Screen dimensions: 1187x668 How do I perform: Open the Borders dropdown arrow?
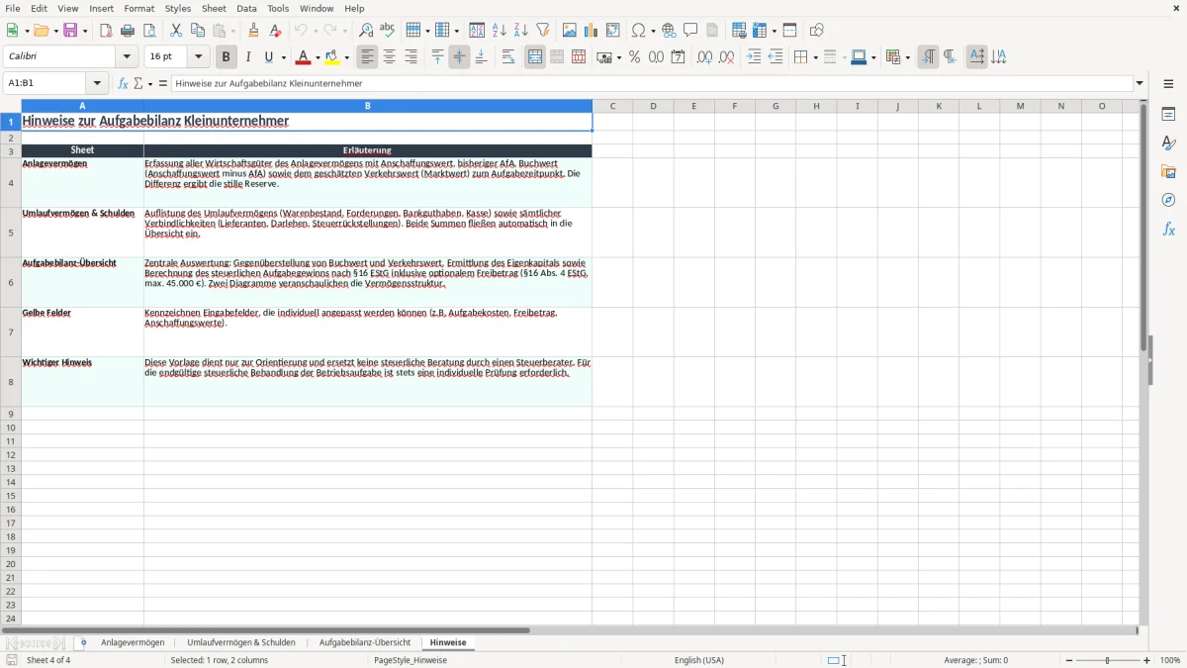[814, 57]
